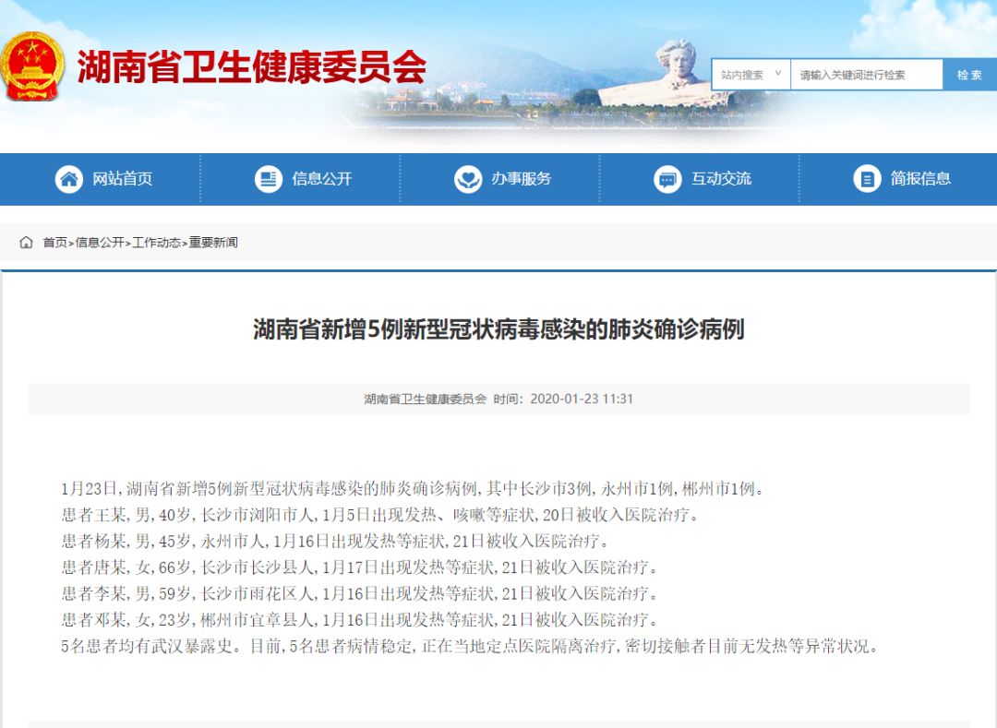Click the source text 湖南省卫生健康委员会 above the article
997x728 pixels.
425,399
